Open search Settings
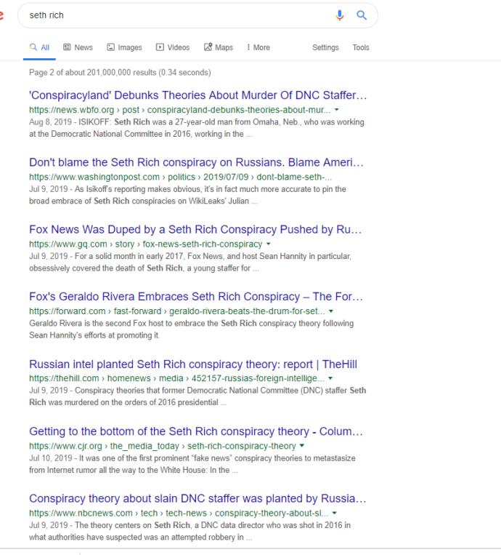Image resolution: width=501 pixels, height=555 pixels. (325, 47)
